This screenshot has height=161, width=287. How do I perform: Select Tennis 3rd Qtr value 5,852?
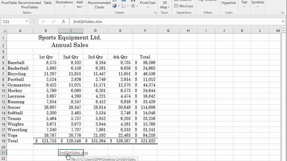click(96, 119)
